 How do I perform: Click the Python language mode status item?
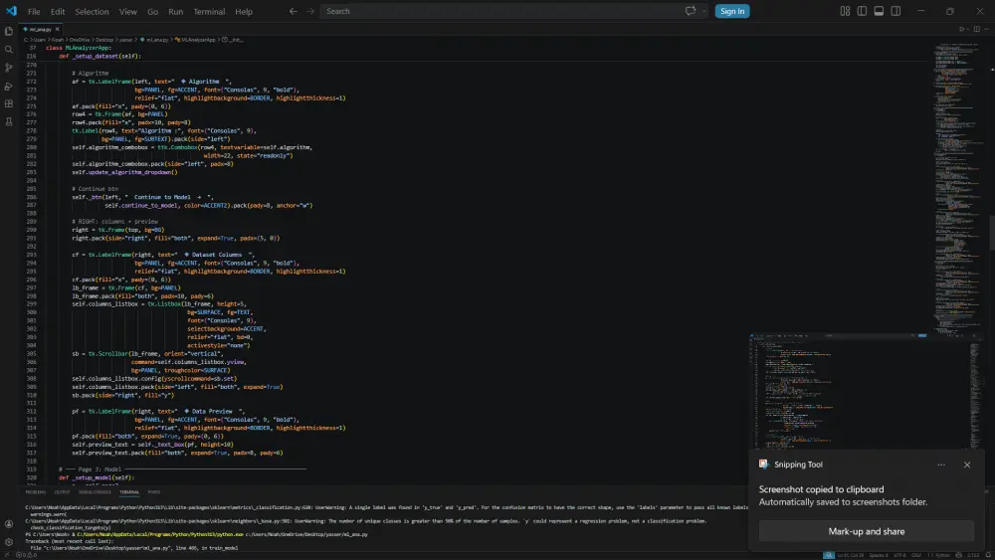(x=942, y=555)
